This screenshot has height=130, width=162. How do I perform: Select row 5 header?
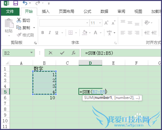pos(5,92)
